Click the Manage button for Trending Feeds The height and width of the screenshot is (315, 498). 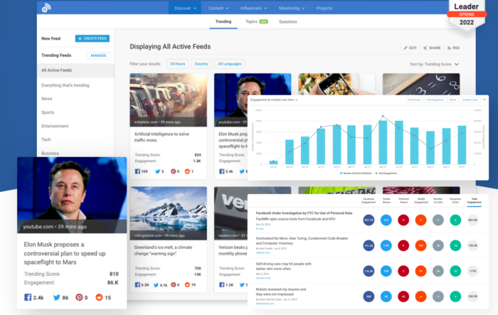[x=98, y=55]
